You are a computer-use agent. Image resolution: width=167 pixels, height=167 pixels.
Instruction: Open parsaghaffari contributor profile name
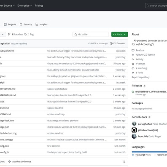[x=145, y=124]
